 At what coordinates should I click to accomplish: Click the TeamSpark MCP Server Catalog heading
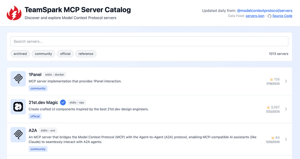[78, 10]
